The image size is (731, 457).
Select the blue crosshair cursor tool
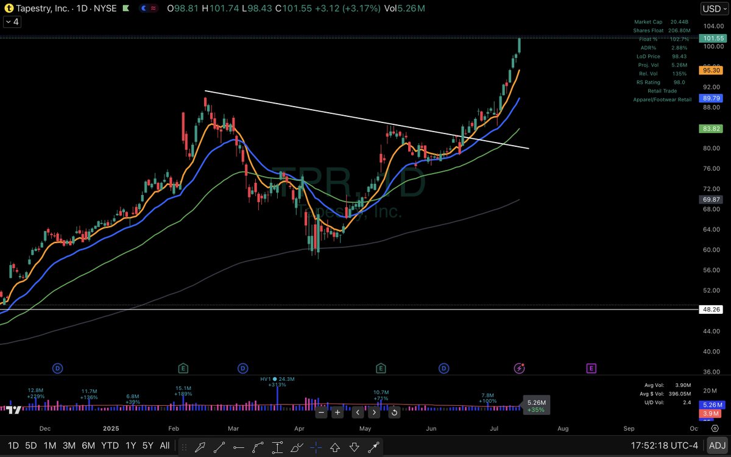point(316,446)
